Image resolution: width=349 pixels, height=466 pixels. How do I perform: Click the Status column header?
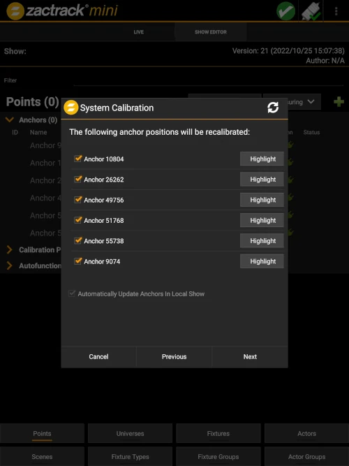point(311,132)
